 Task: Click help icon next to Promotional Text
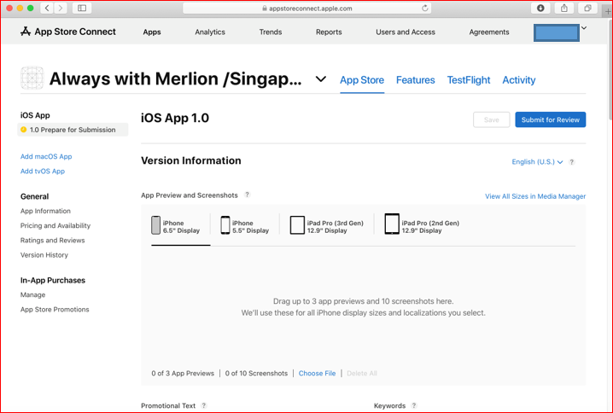204,405
